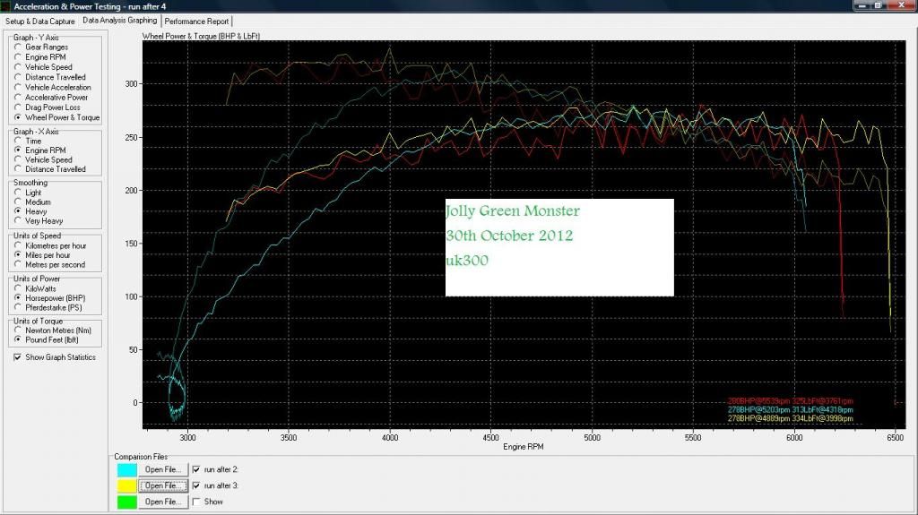This screenshot has width=918, height=515.
Task: Click the application icon in the title bar
Action: pyautogui.click(x=6, y=6)
